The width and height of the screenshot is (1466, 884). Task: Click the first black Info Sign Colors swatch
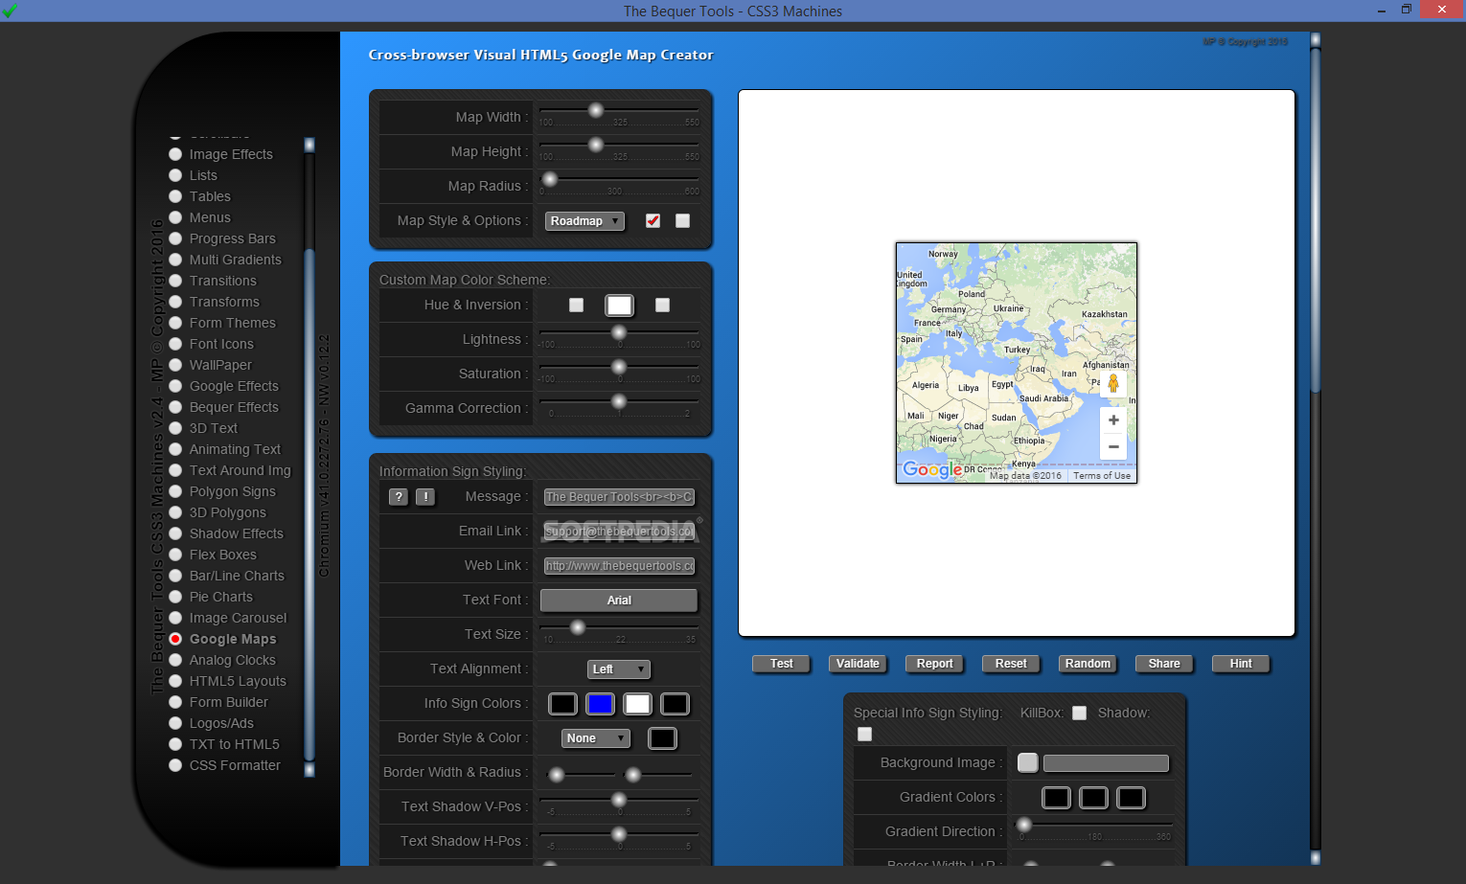[563, 704]
